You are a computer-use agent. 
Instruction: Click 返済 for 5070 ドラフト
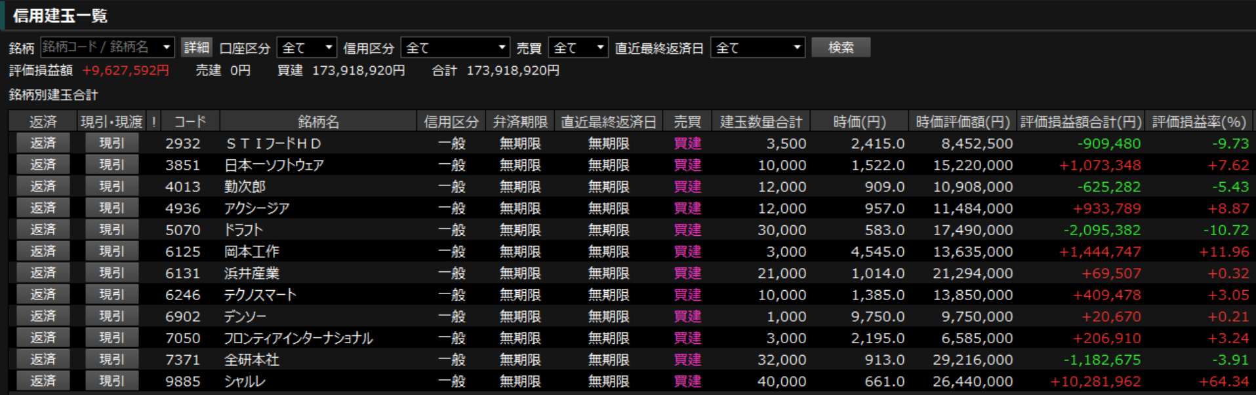pyautogui.click(x=43, y=229)
